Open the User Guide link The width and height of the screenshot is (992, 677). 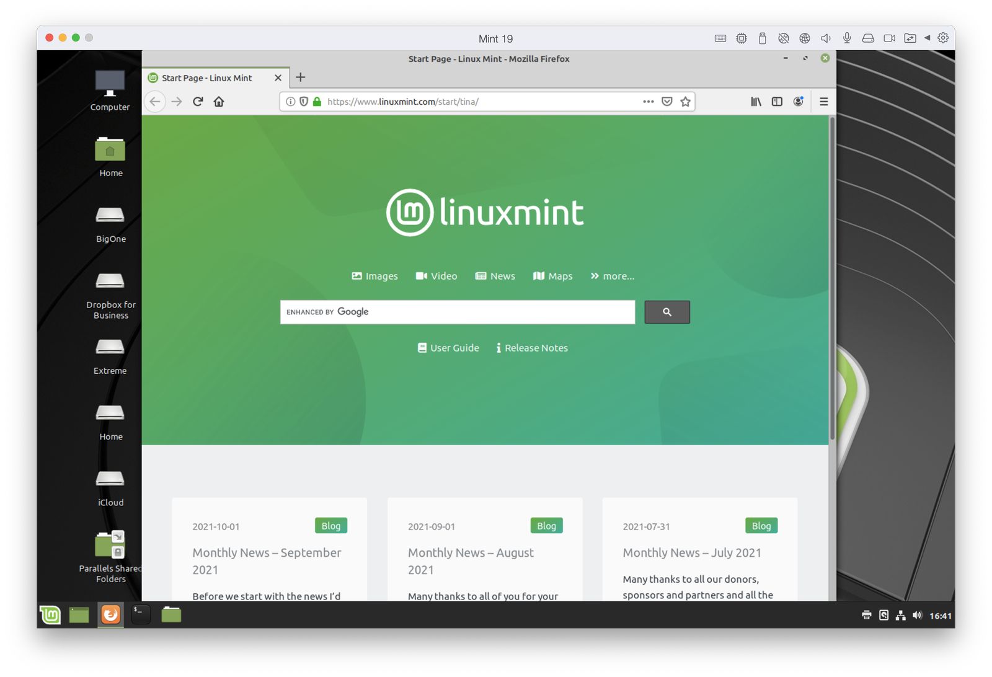click(x=448, y=348)
